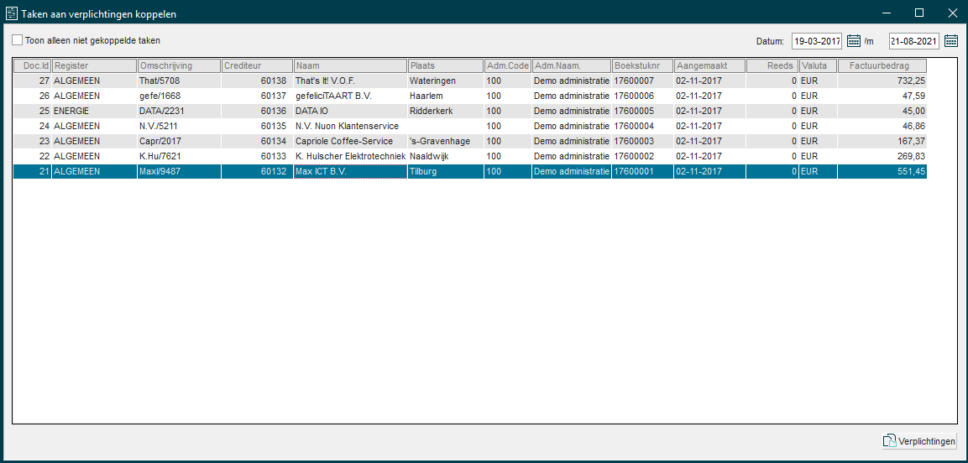Sort by the Register column header
Screen dimensions: 968x463
pos(94,65)
